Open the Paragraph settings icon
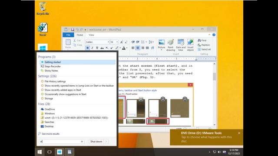Viewport: 278px width, 156px height. tap(152, 48)
